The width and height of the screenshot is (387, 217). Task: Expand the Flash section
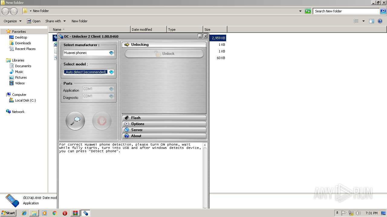tap(164, 118)
